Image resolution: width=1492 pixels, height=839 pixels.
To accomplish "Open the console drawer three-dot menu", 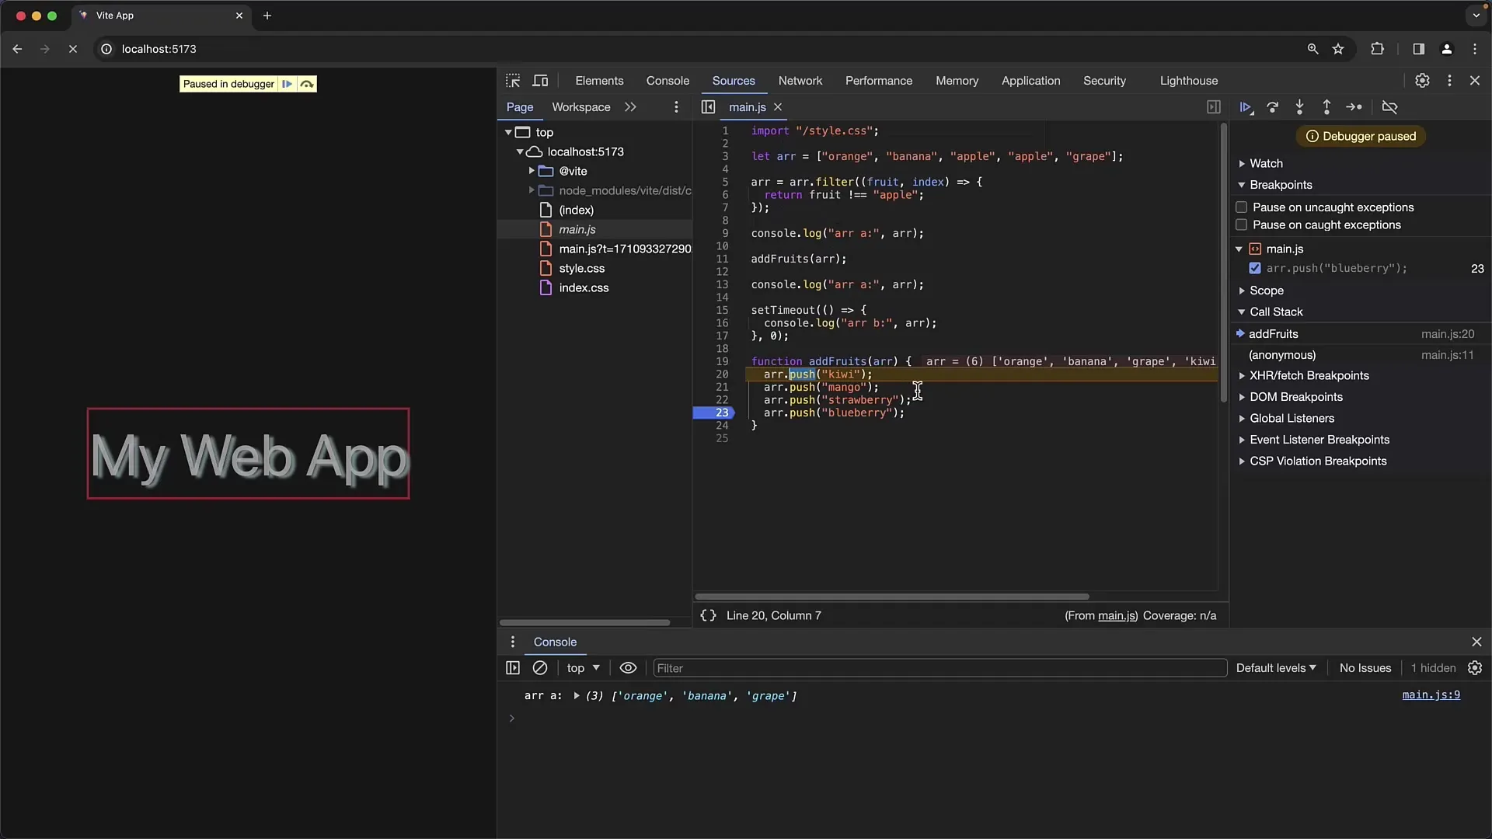I will (512, 642).
